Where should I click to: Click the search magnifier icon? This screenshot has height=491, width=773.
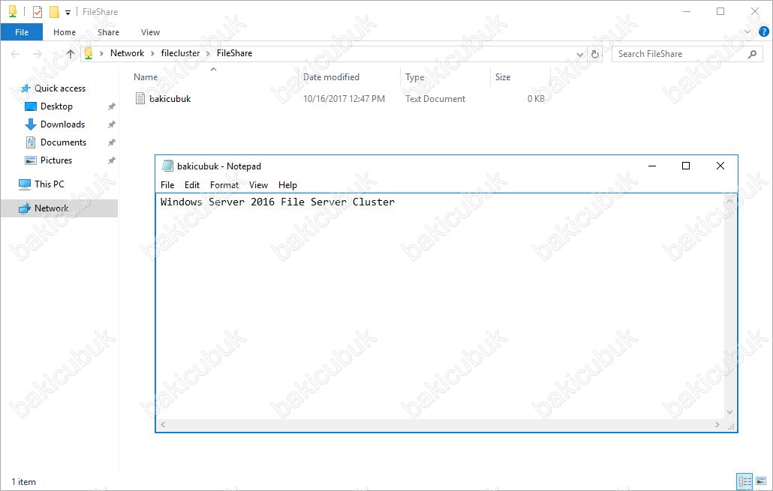tap(752, 54)
